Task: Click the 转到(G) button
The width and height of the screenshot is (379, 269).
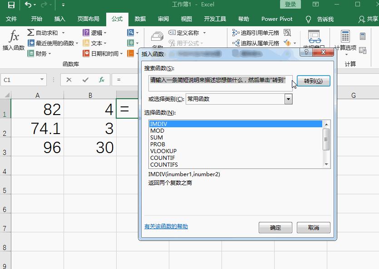Action: click(314, 80)
